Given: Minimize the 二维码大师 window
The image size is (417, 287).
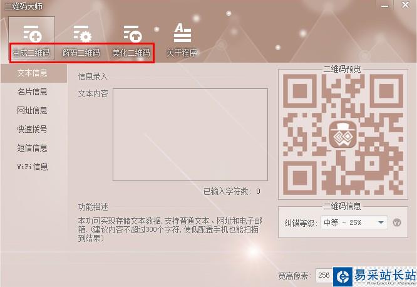Looking at the screenshot, I should (x=385, y=6).
